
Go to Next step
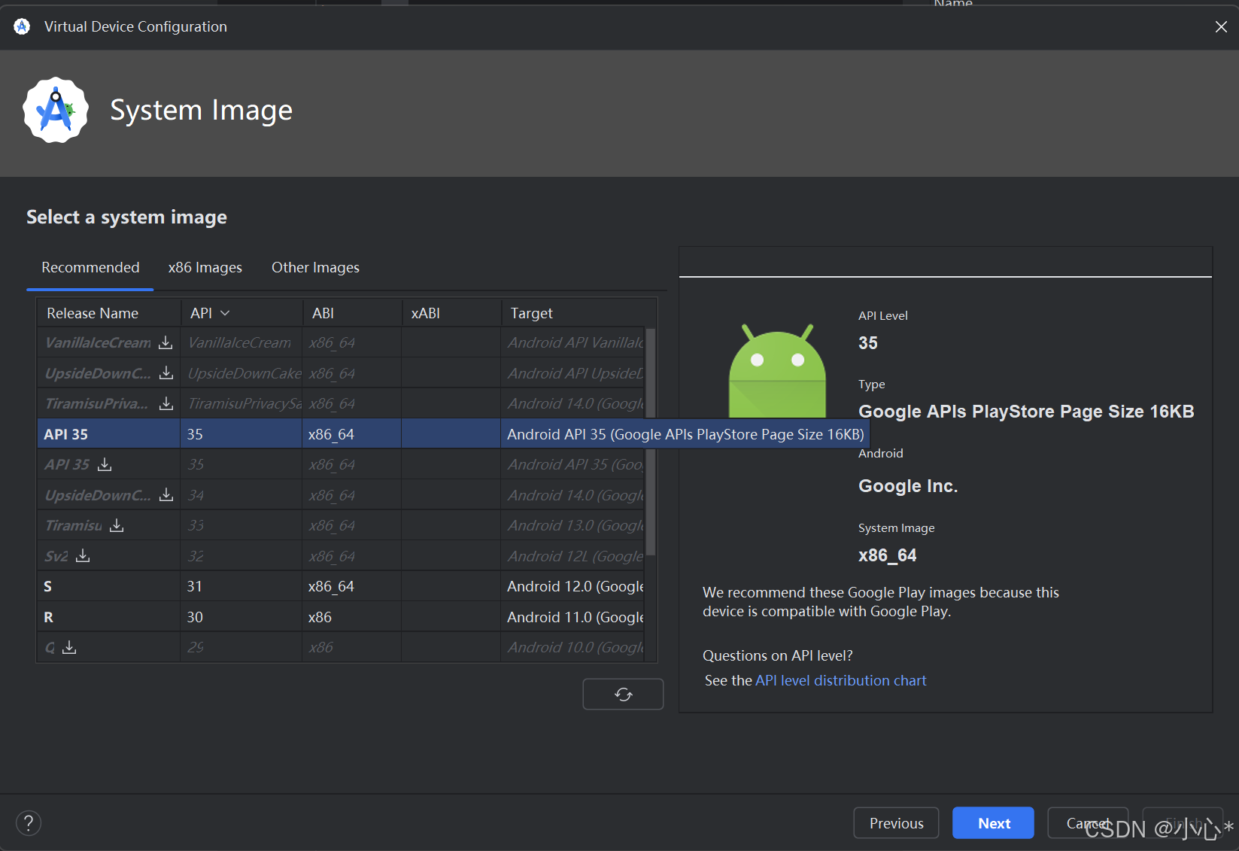993,823
